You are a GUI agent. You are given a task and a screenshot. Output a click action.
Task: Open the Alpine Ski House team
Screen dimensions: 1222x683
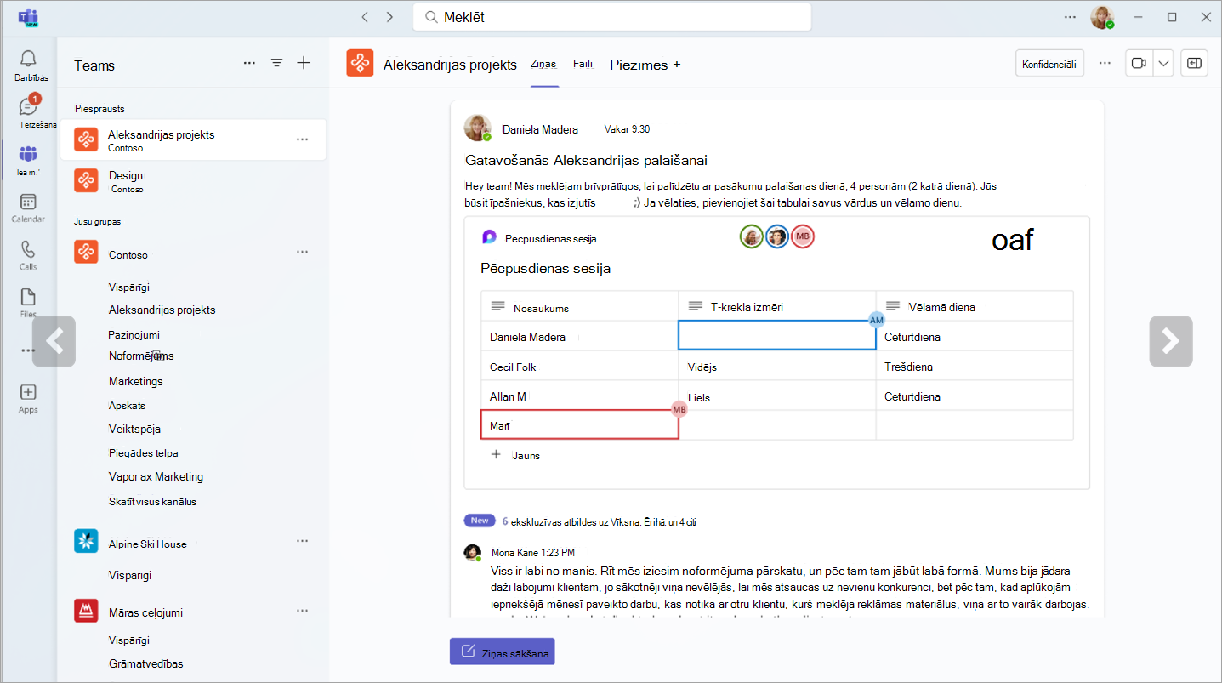pyautogui.click(x=147, y=544)
